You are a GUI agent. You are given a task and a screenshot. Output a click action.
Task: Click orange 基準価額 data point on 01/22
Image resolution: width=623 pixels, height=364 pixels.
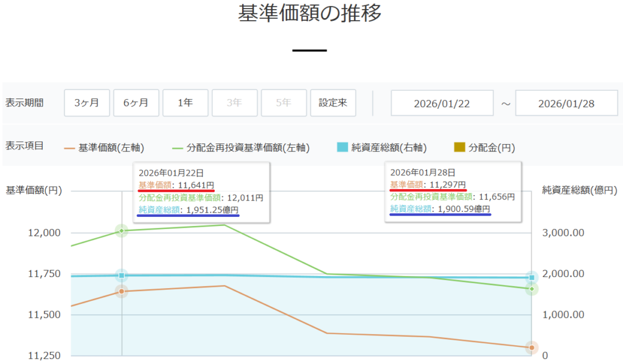122,292
